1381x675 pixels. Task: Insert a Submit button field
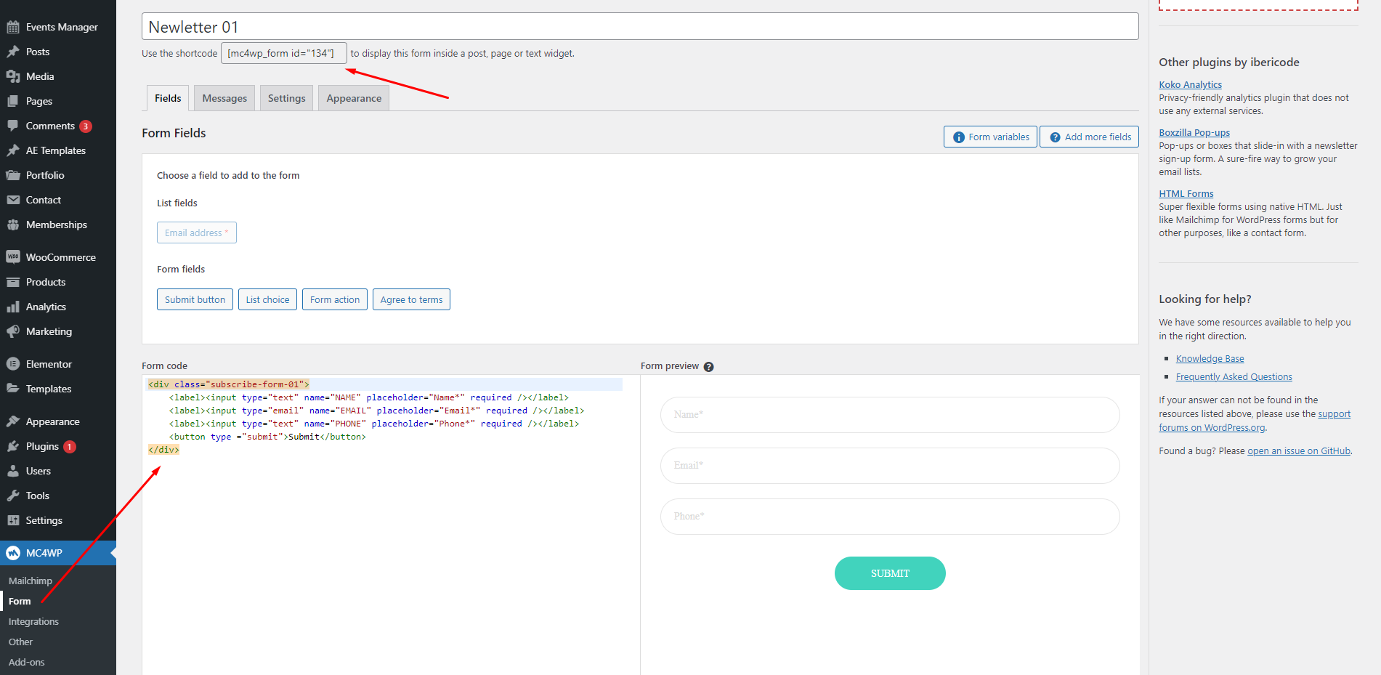coord(195,299)
